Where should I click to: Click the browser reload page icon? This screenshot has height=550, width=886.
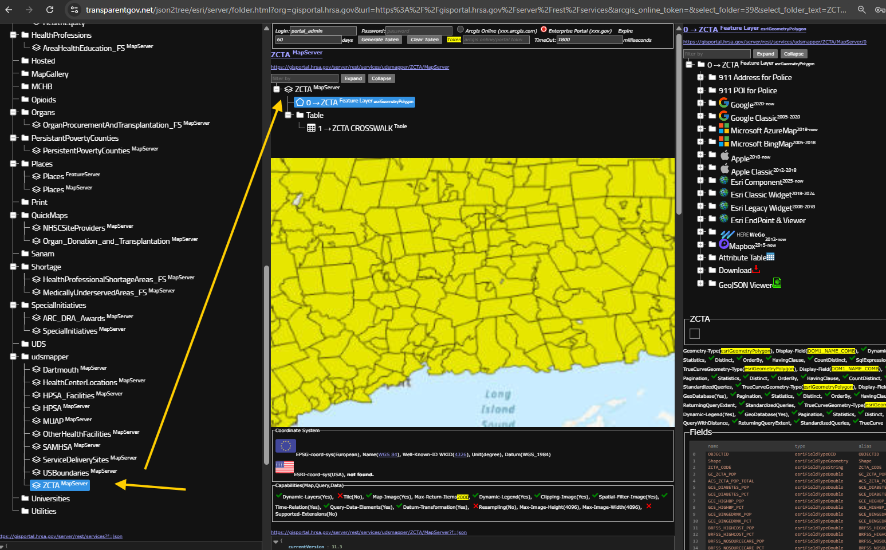[x=50, y=10]
